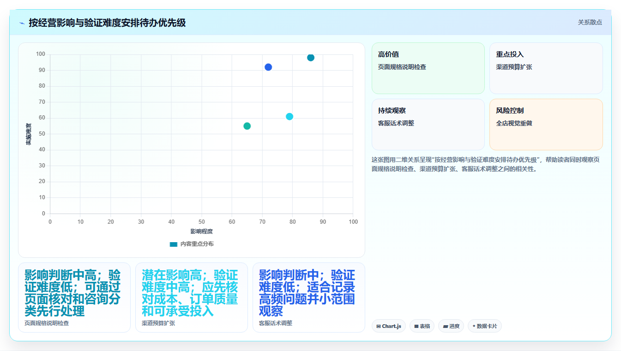Click the y-axis tick label 100
The width and height of the screenshot is (621, 351).
click(41, 54)
